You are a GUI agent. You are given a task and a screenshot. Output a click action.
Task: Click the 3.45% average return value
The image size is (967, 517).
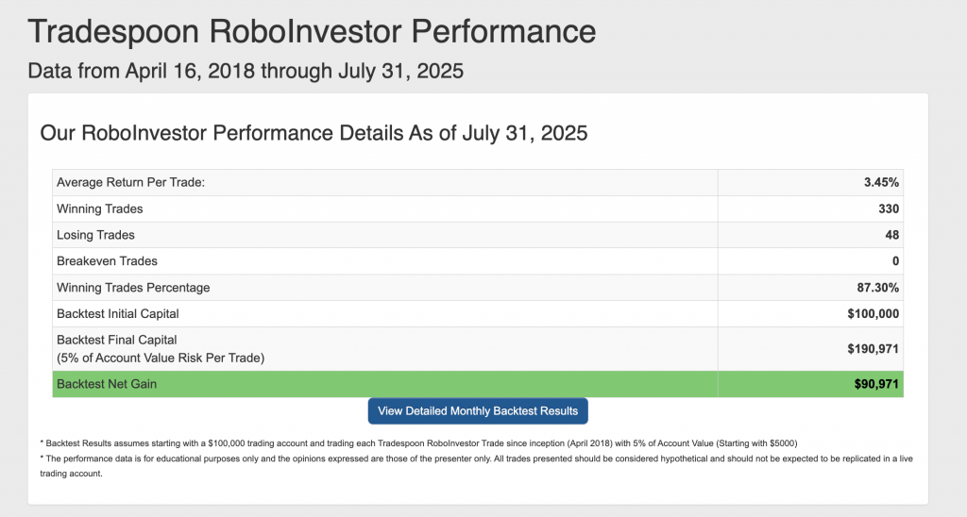(x=881, y=182)
